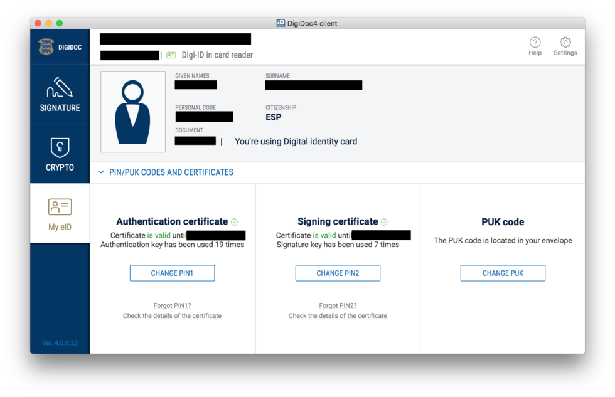Click the green checkmark beside Signing certificate
The height and width of the screenshot is (397, 615).
pos(385,221)
